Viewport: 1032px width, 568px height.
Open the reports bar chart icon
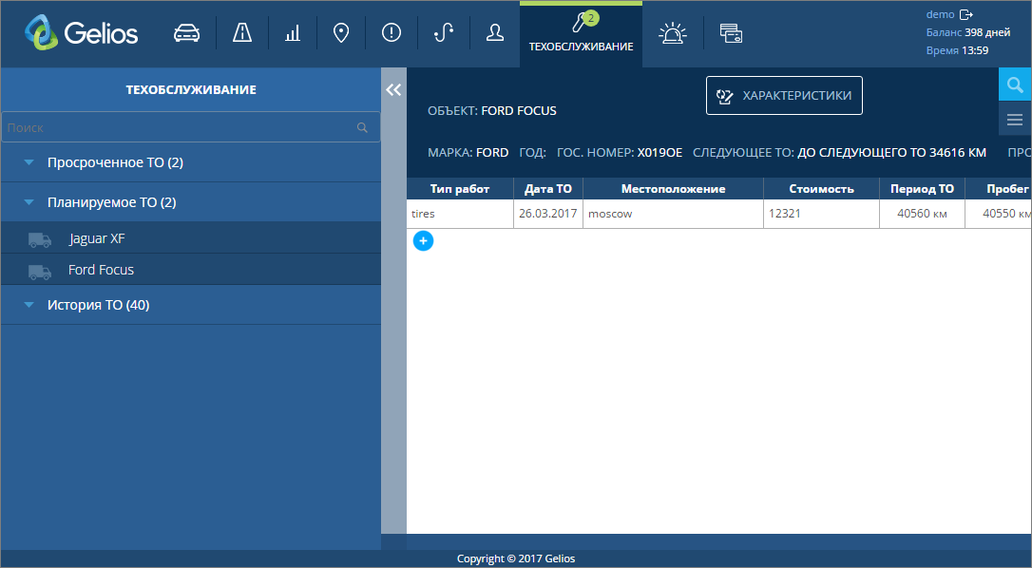click(292, 33)
